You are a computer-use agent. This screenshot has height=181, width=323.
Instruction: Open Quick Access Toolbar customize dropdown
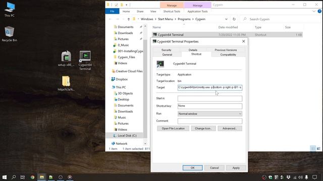[x=127, y=5]
